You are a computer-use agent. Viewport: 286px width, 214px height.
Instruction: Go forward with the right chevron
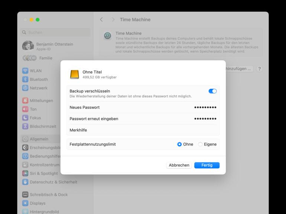[113, 20]
